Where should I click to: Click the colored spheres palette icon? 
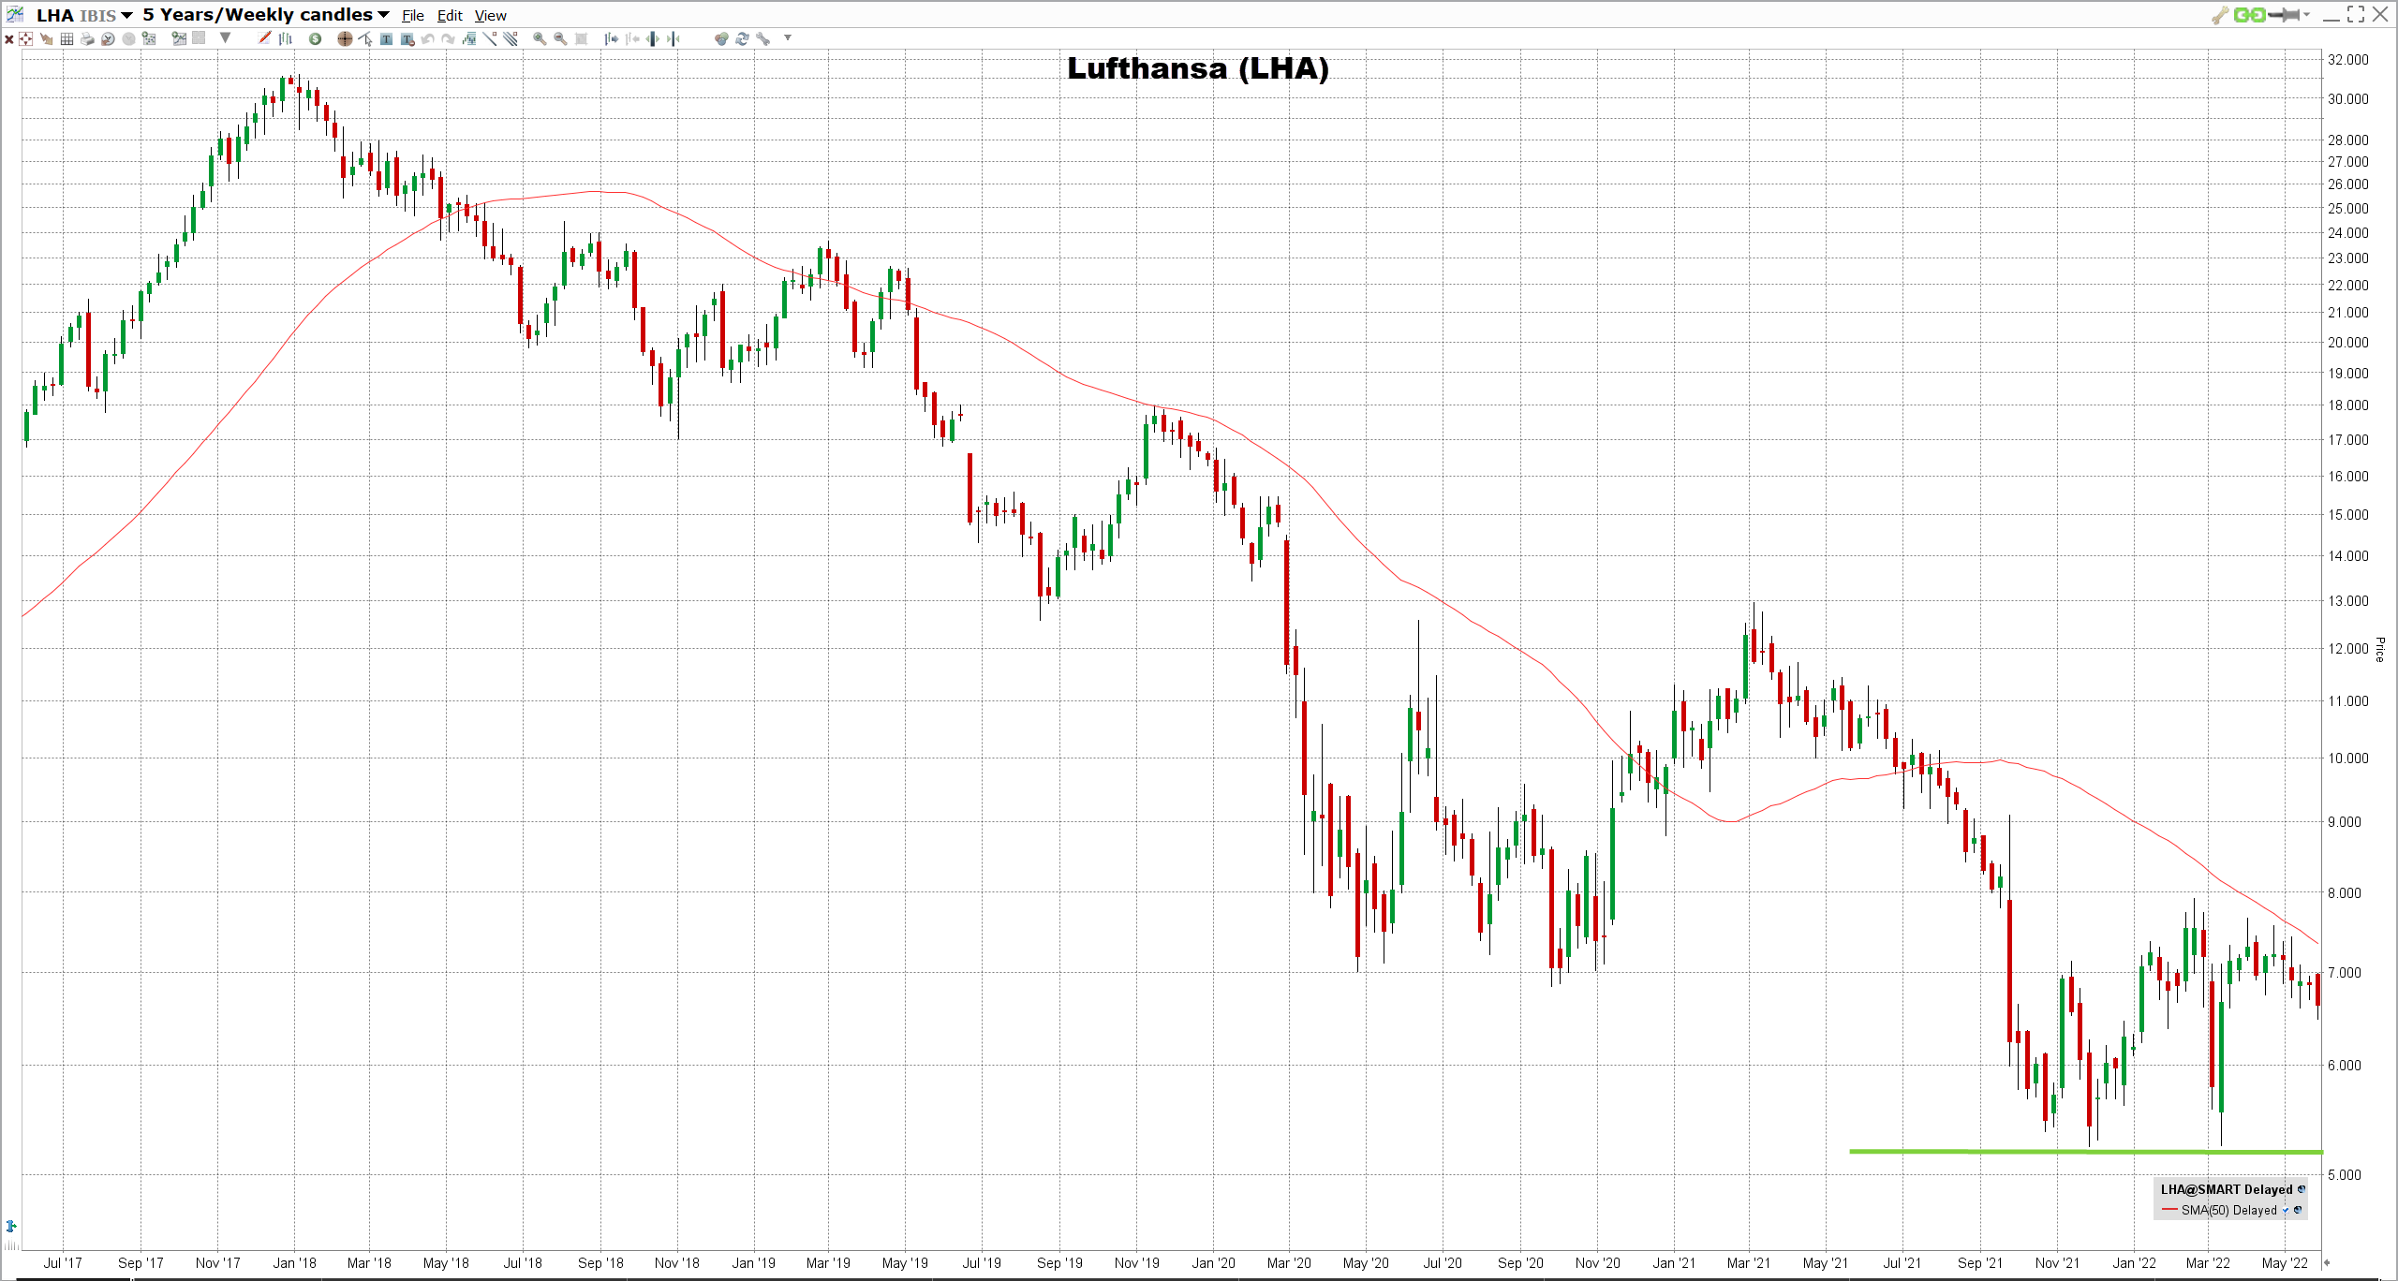(721, 38)
